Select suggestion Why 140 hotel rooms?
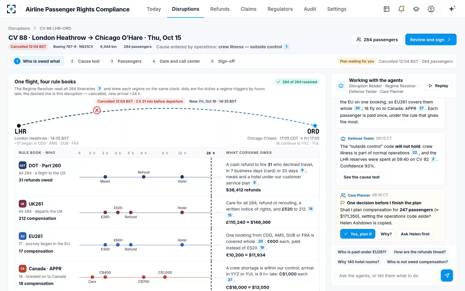This screenshot has height=291, width=465. point(358,262)
